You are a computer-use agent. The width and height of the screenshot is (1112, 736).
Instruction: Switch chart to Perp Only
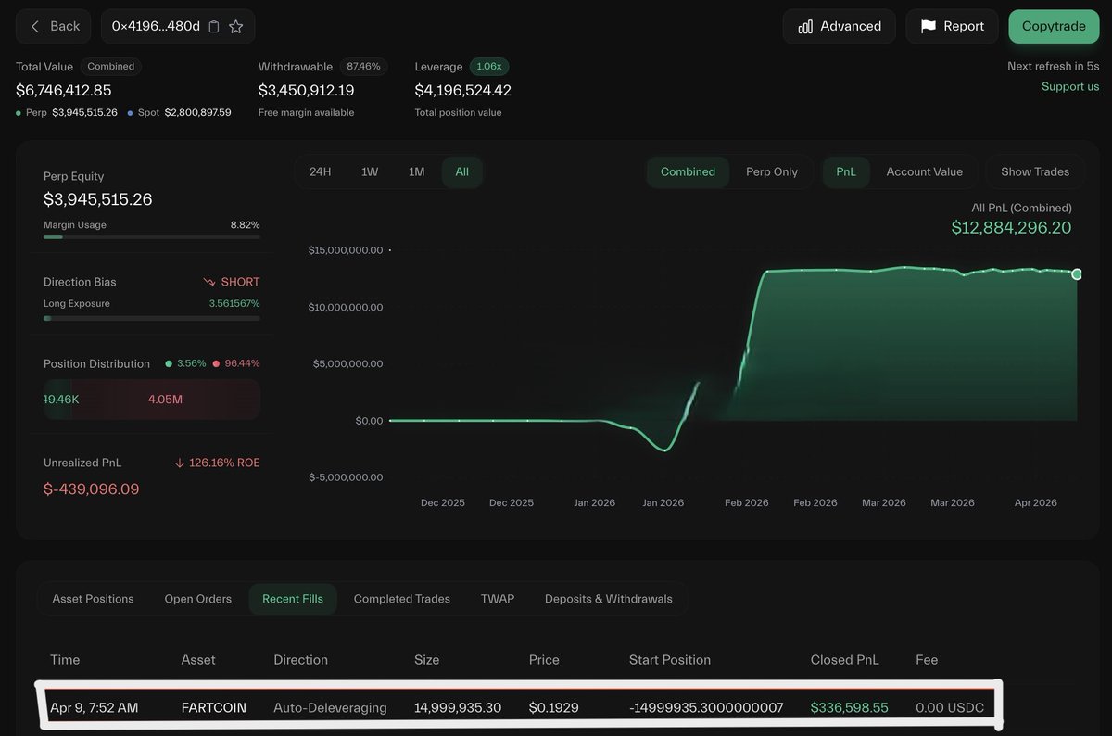(x=771, y=171)
